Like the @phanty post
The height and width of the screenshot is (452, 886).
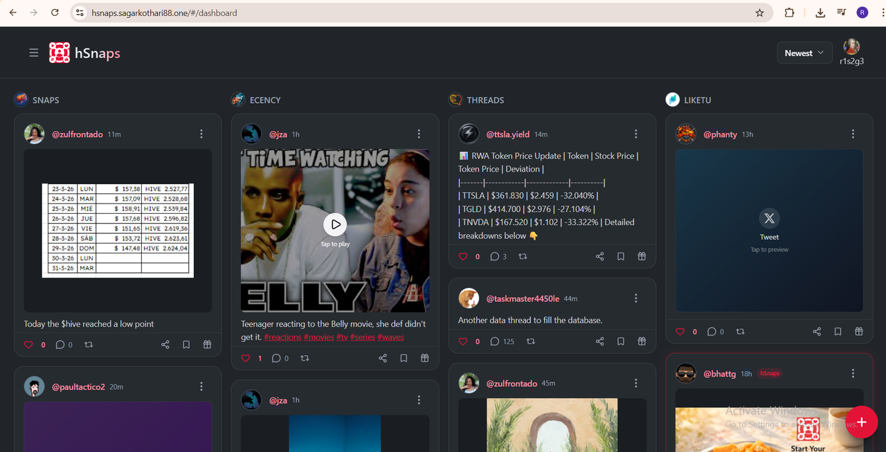coord(680,332)
